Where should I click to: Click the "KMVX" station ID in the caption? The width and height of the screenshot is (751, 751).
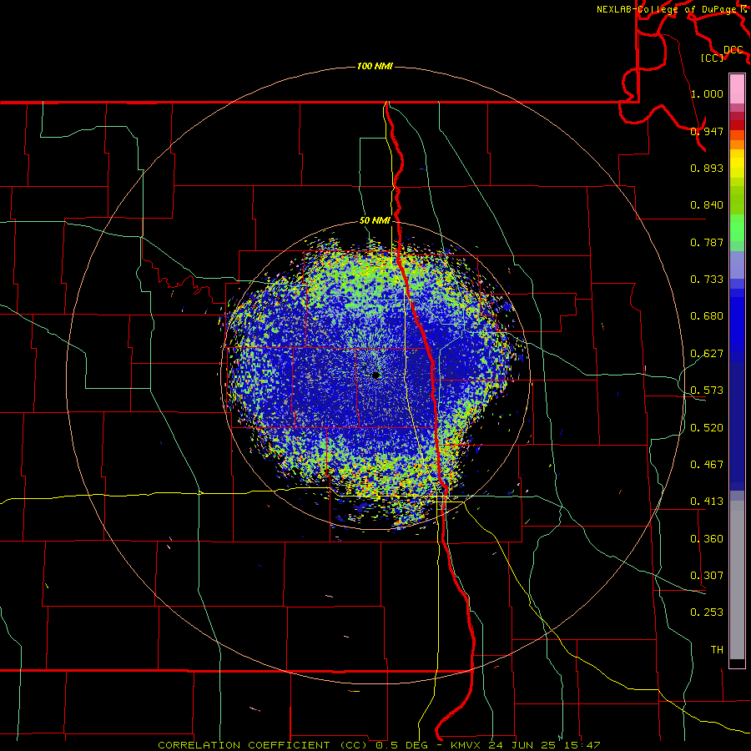(467, 745)
